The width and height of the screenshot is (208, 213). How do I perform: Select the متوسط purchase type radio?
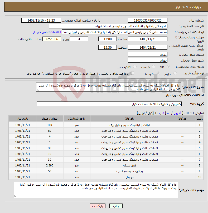tap(158, 73)
